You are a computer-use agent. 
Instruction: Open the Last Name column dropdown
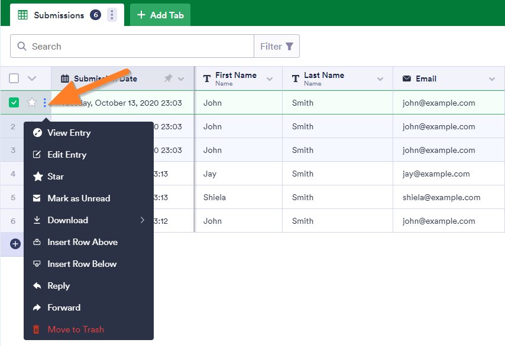pos(380,79)
